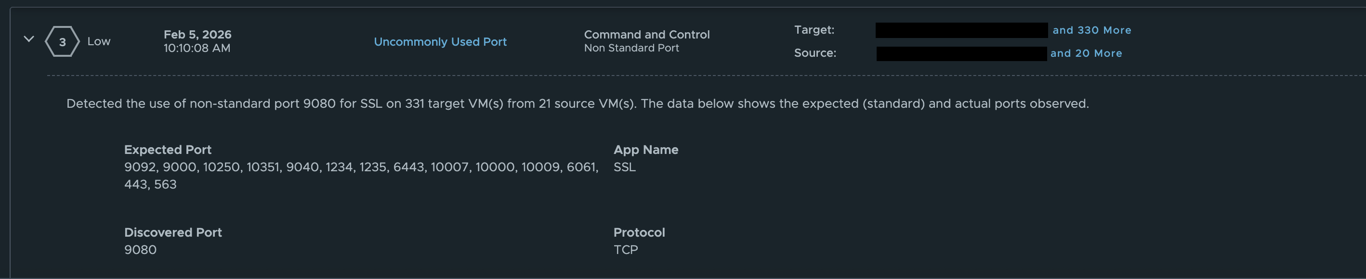Screen dimensions: 1366x279
Task: Click the hexagon severity score 3 icon
Action: pos(62,42)
